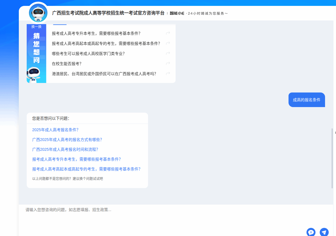Click small robot mascot in 猜您想问 panel

click(x=33, y=75)
